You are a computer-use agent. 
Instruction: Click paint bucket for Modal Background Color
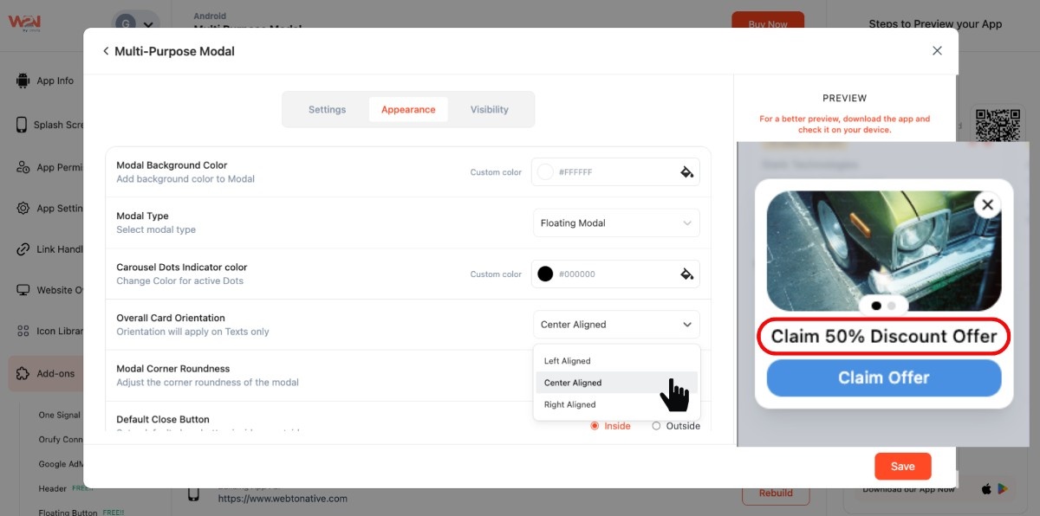point(686,172)
